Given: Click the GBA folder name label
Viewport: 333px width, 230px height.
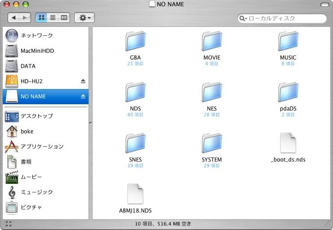Looking at the screenshot, I should coord(135,57).
